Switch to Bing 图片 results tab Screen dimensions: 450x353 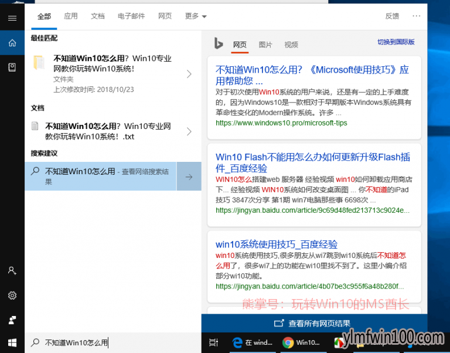pos(265,45)
